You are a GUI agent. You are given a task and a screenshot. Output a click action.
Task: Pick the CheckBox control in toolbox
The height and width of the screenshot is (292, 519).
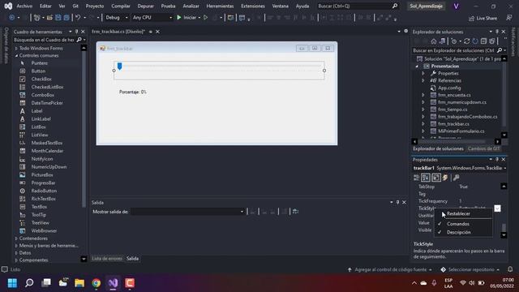pyautogui.click(x=41, y=79)
